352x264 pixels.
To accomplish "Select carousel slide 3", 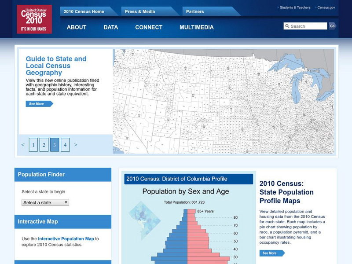I will coord(55,145).
